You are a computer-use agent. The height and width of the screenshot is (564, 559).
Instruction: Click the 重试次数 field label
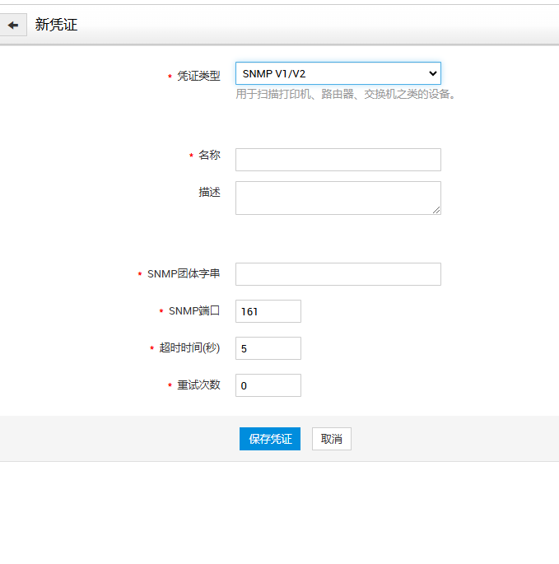(198, 385)
